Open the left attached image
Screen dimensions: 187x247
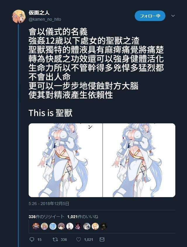pyautogui.click(x=65, y=160)
